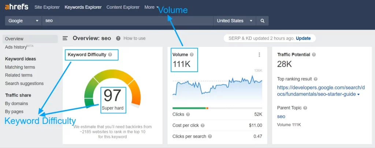Click the Traffic Potential help icon
Image resolution: width=375 pixels, height=148 pixels.
[x=314, y=55]
